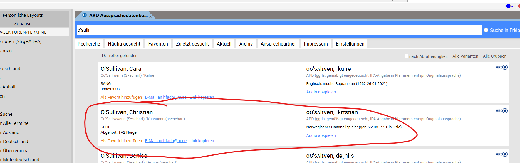520x163 pixels.
Task: Click ARD logo icon beside Cara O'Sullivan
Action: coord(501,67)
